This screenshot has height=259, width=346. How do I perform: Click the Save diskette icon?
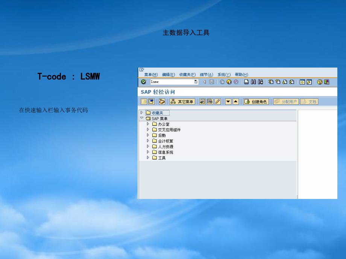211,82
